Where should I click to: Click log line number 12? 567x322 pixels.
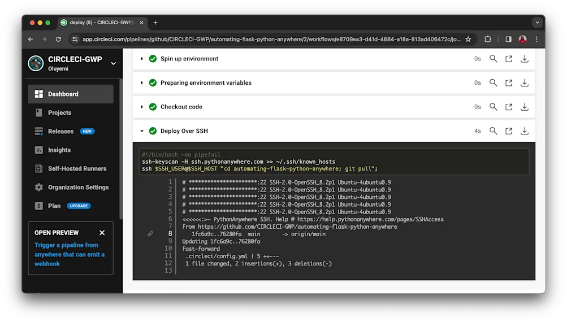[x=168, y=263]
